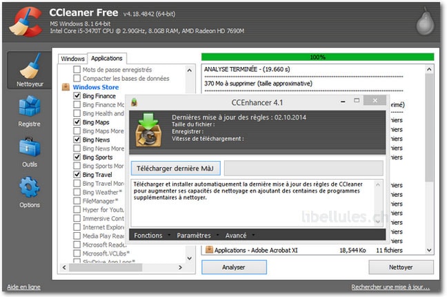The image size is (447, 297).
Task: Click the Nettoyer button
Action: 401,267
